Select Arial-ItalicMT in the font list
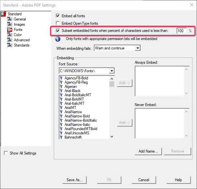This screenshot has height=189, width=197. pyautogui.click(x=74, y=103)
